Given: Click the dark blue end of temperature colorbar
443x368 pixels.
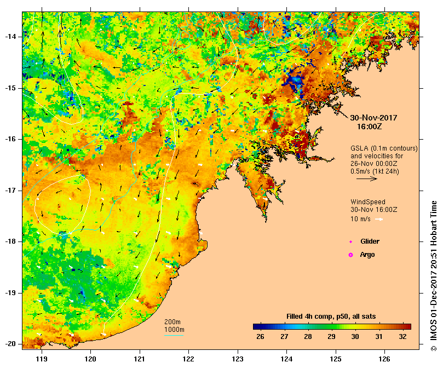Looking at the screenshot, I should (x=256, y=327).
